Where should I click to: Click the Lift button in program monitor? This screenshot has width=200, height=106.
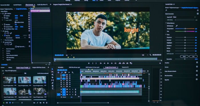(x=120, y=63)
